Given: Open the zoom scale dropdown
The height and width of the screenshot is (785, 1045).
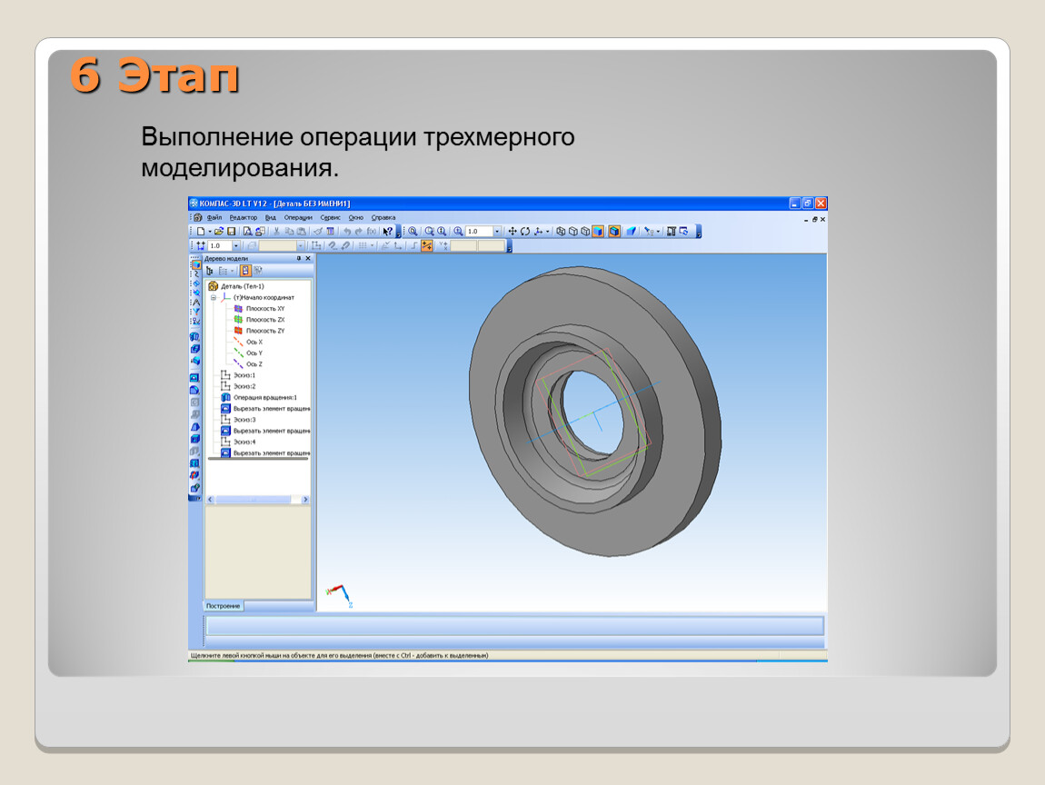Looking at the screenshot, I should coord(497,232).
